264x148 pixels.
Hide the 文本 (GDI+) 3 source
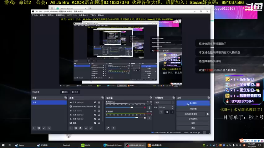coord(95,115)
